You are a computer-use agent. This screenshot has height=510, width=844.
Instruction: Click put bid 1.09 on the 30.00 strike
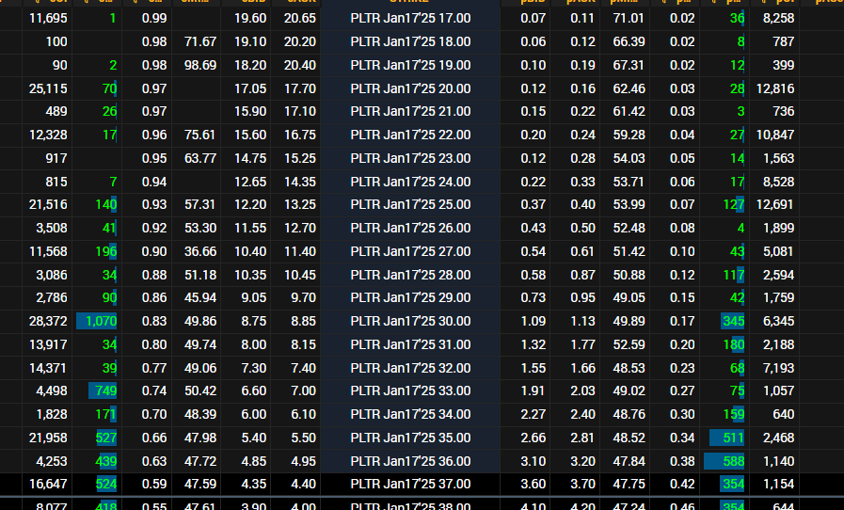point(533,322)
